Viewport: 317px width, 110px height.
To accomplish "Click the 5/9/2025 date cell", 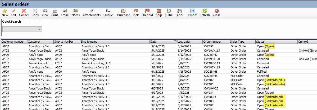I will (163, 59).
